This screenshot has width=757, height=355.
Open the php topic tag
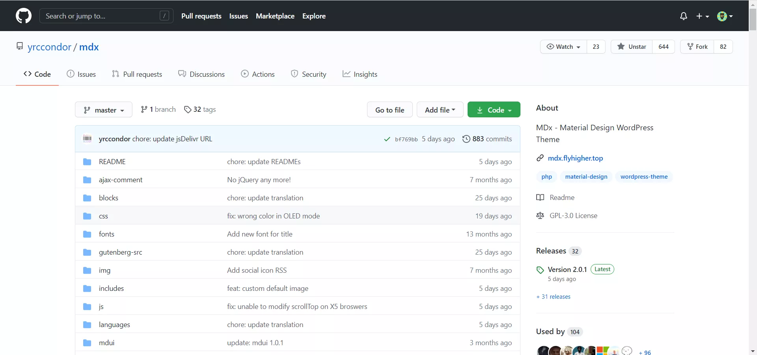point(547,177)
